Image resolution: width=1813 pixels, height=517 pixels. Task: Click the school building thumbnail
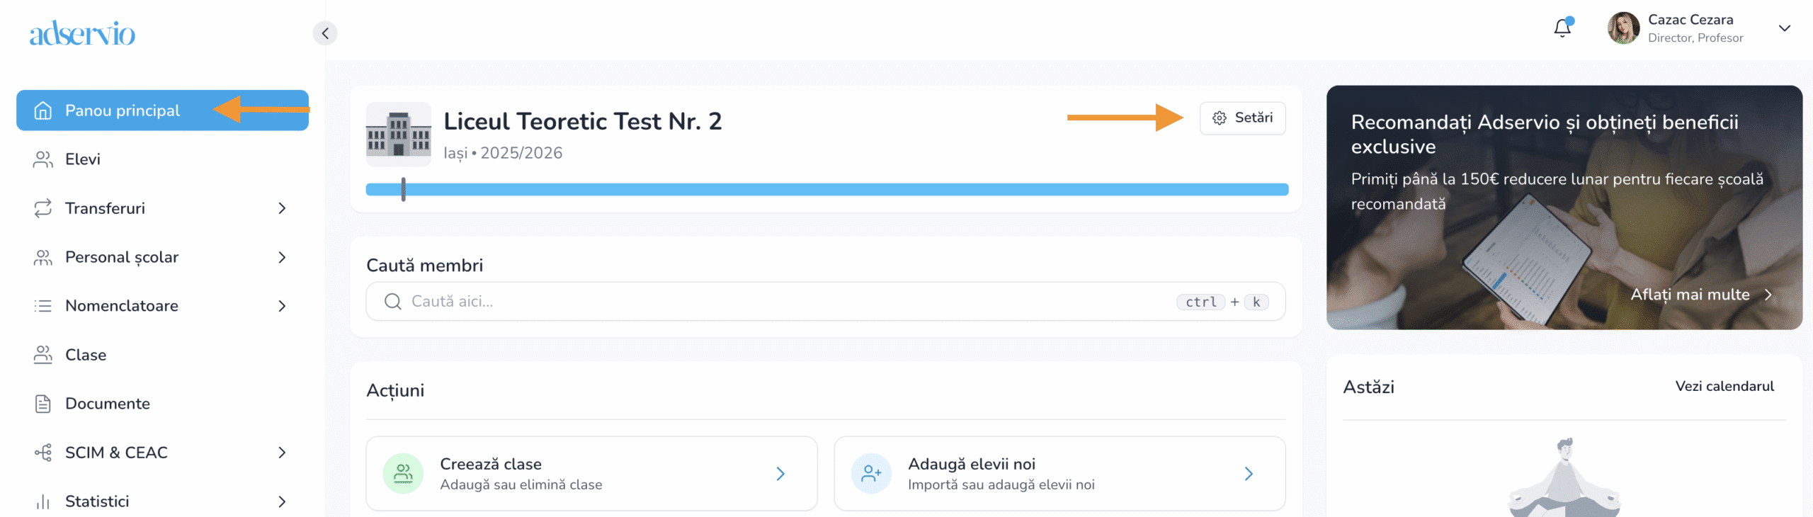point(398,134)
